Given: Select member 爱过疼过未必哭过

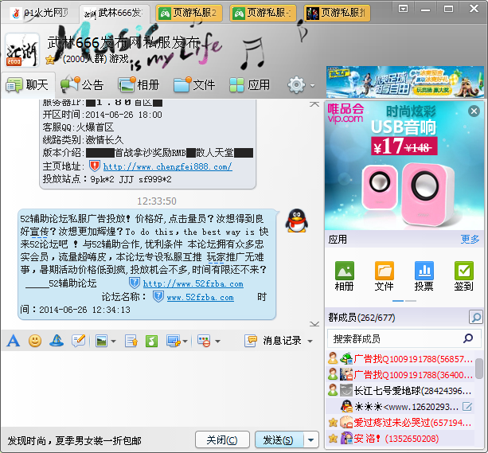Looking at the screenshot, I should tap(400, 423).
